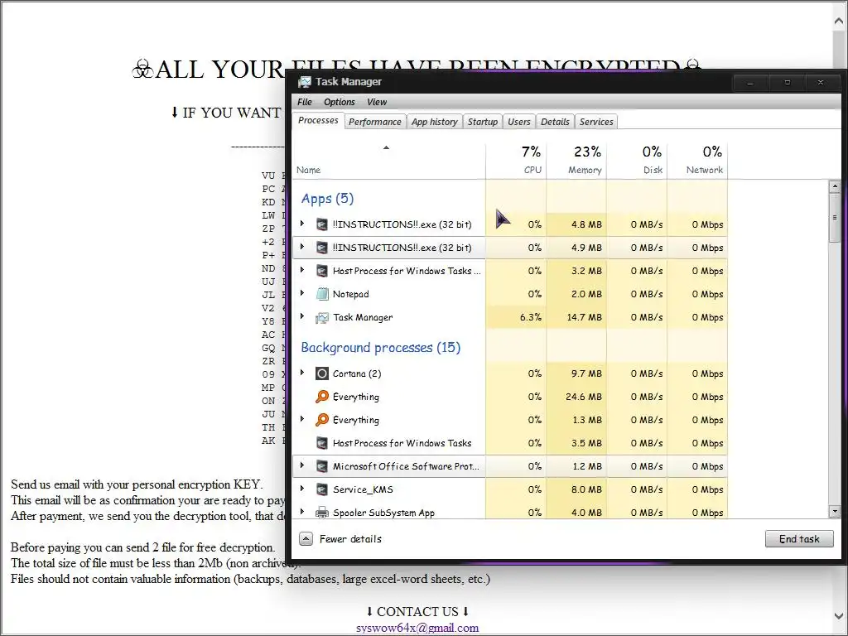Expand the second Everything process
This screenshot has width=848, height=636.
[302, 418]
